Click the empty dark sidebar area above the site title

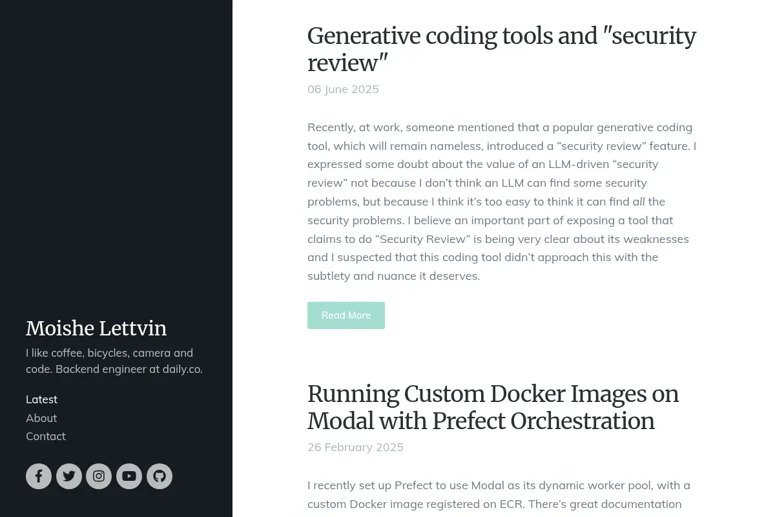pyautogui.click(x=116, y=155)
